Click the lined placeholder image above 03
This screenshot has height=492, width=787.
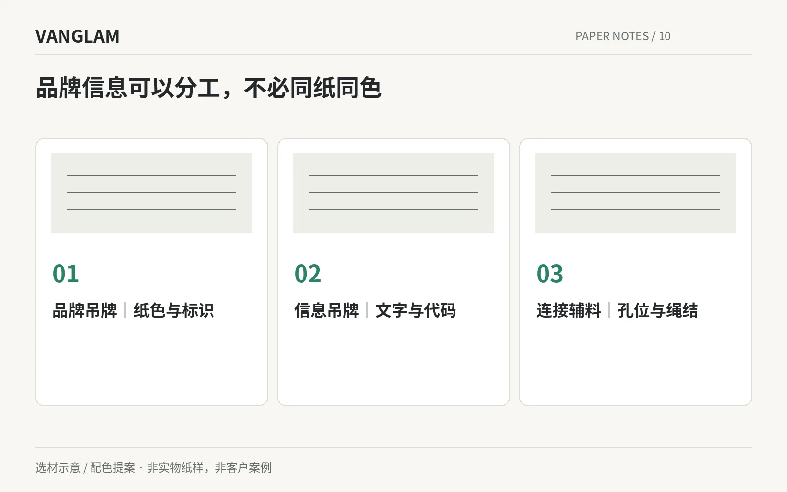coord(636,192)
